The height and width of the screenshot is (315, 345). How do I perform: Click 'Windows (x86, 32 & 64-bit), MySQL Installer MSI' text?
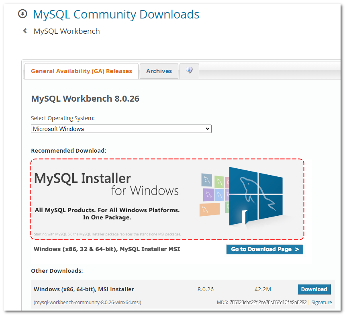[107, 249]
